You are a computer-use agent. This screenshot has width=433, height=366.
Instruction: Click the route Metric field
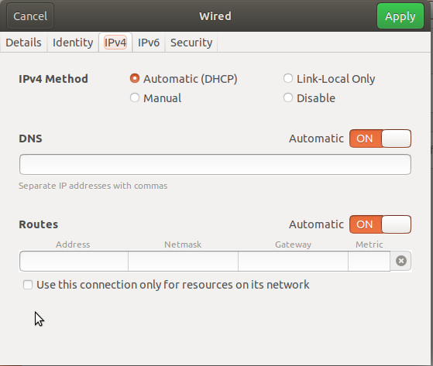[x=369, y=261]
